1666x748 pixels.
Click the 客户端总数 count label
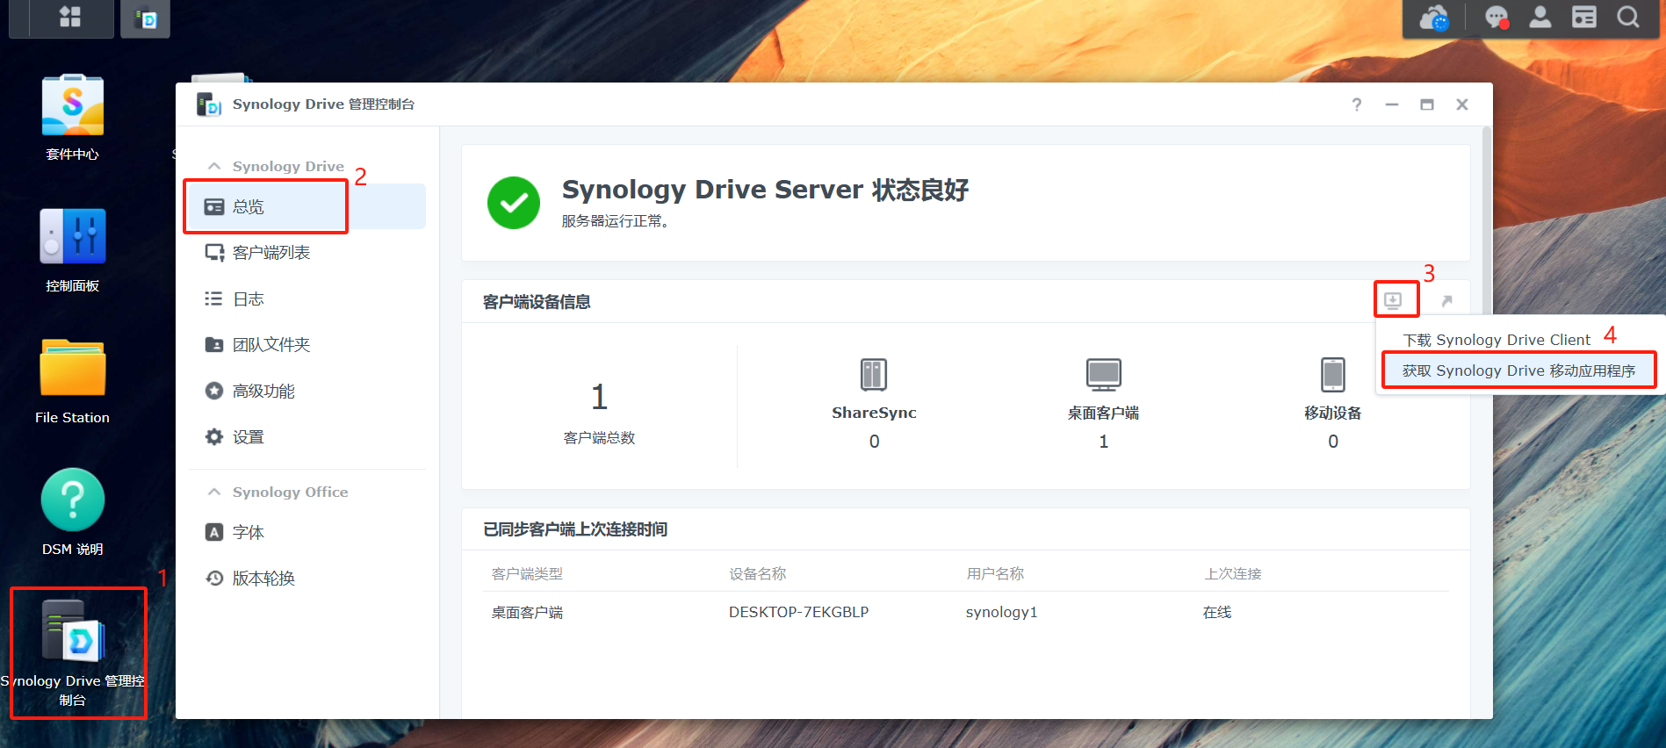click(x=599, y=438)
